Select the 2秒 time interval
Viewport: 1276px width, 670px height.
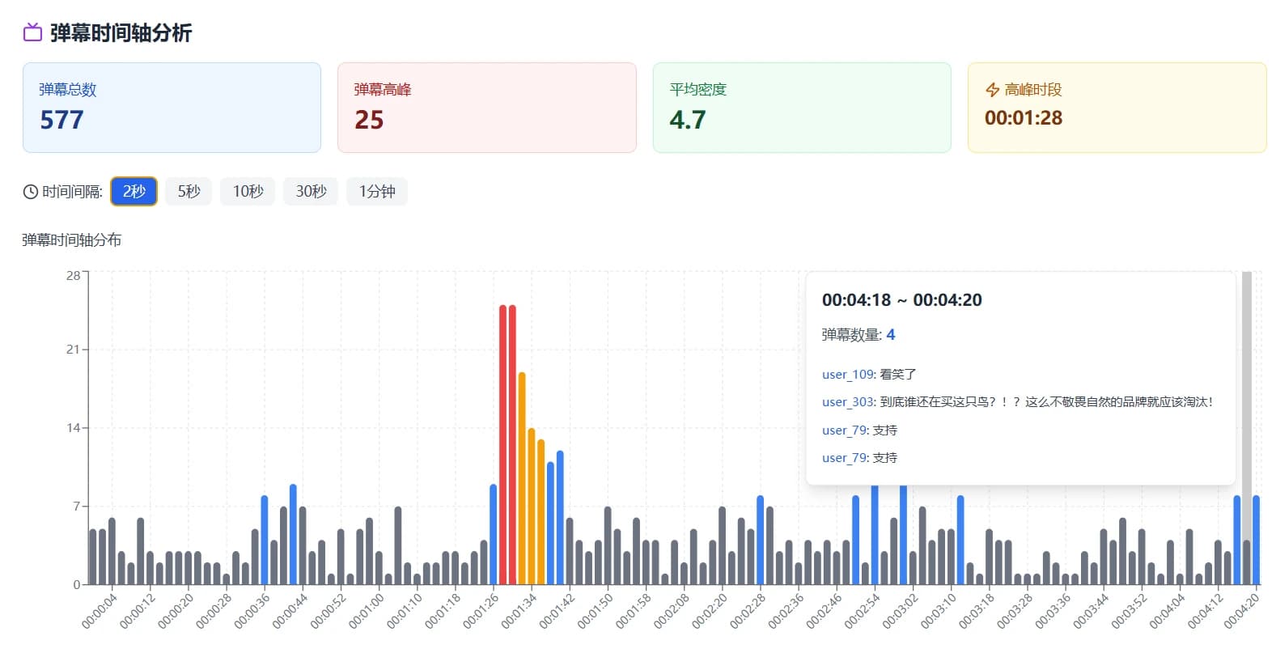(134, 192)
